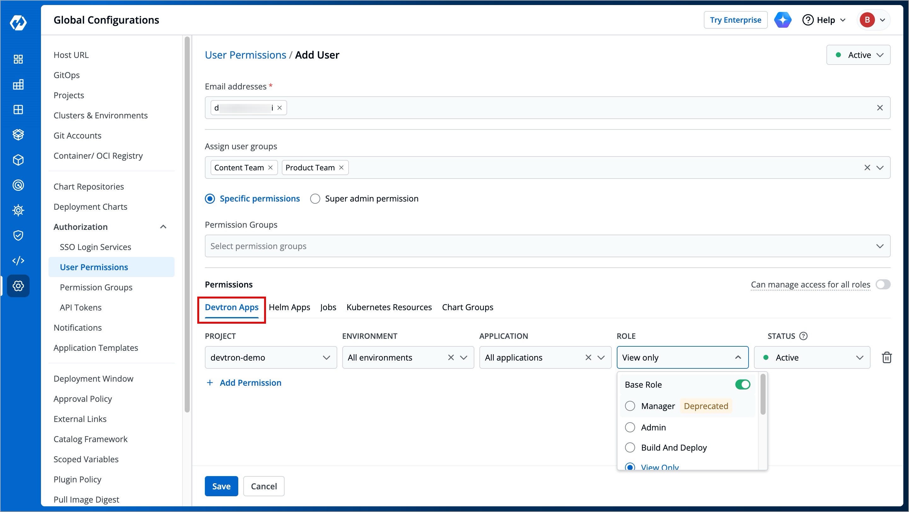Image resolution: width=909 pixels, height=512 pixels.
Task: Click the red B user avatar
Action: [x=867, y=20]
